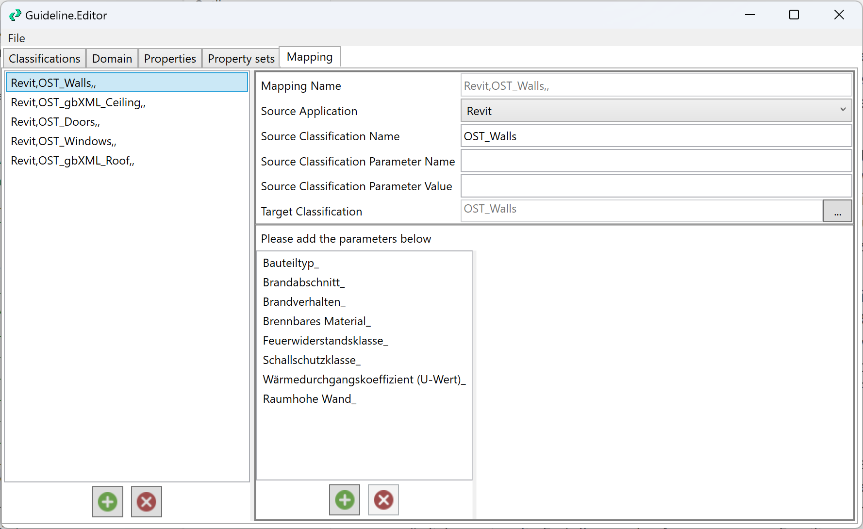
Task: Open the Property sets tab
Action: 241,58
